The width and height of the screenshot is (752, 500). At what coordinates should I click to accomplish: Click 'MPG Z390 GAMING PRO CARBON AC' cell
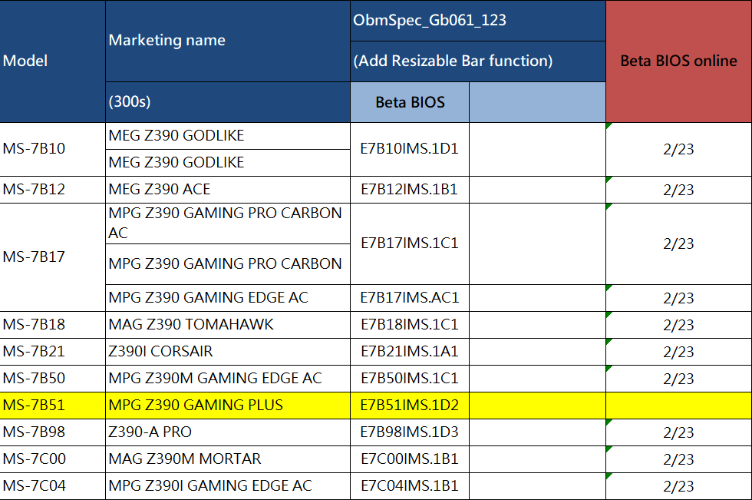click(228, 224)
